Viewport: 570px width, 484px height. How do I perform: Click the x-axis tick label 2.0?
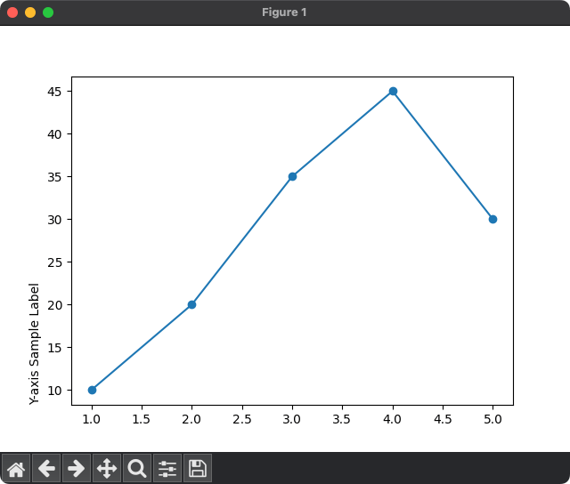click(191, 419)
